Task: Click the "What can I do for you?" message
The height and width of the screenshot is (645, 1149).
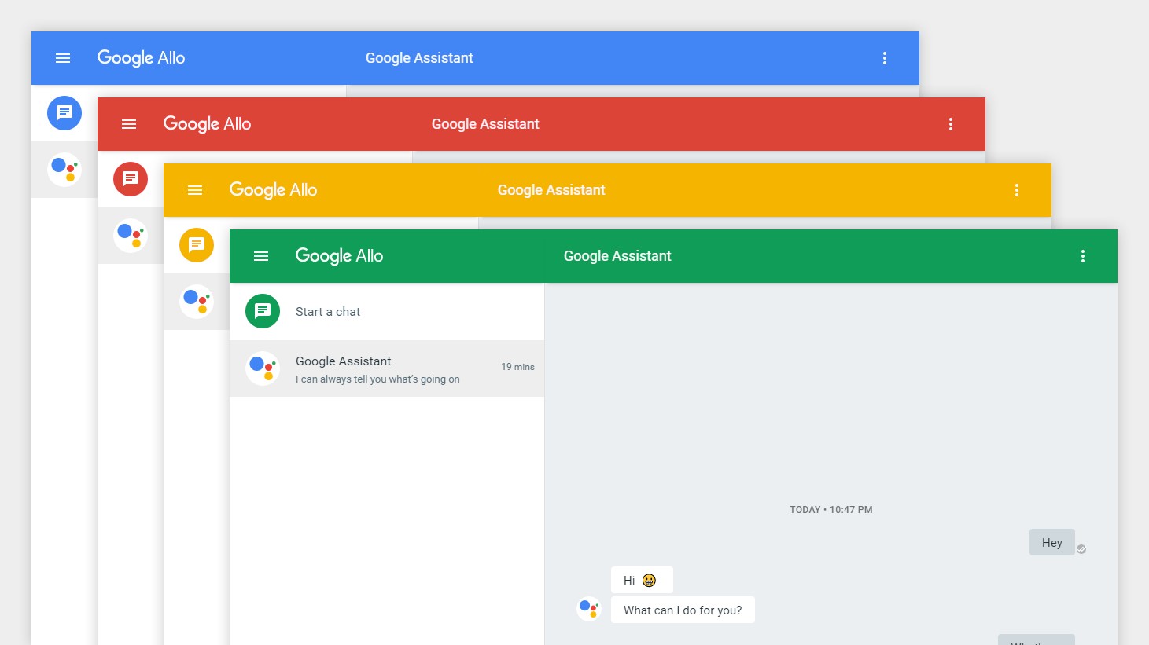Action: tap(683, 610)
